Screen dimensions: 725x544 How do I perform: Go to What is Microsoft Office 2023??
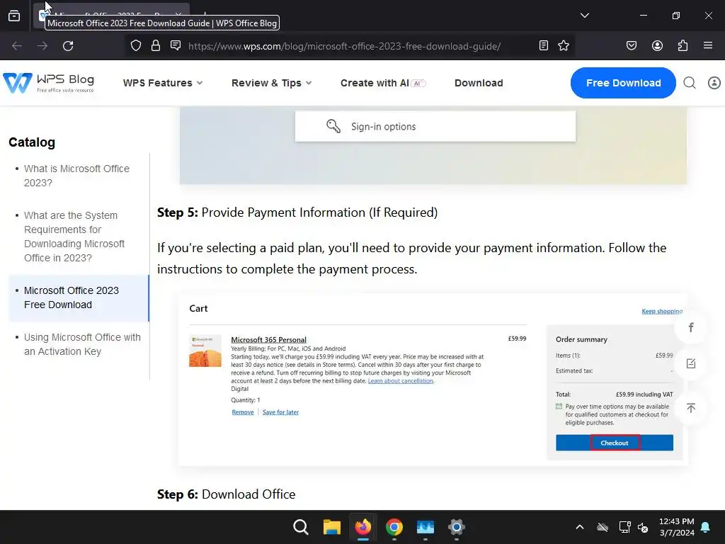click(x=76, y=176)
